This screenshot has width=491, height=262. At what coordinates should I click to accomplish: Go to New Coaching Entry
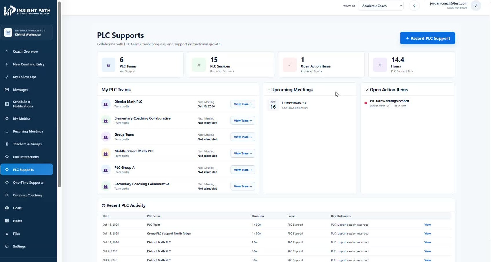point(26,64)
